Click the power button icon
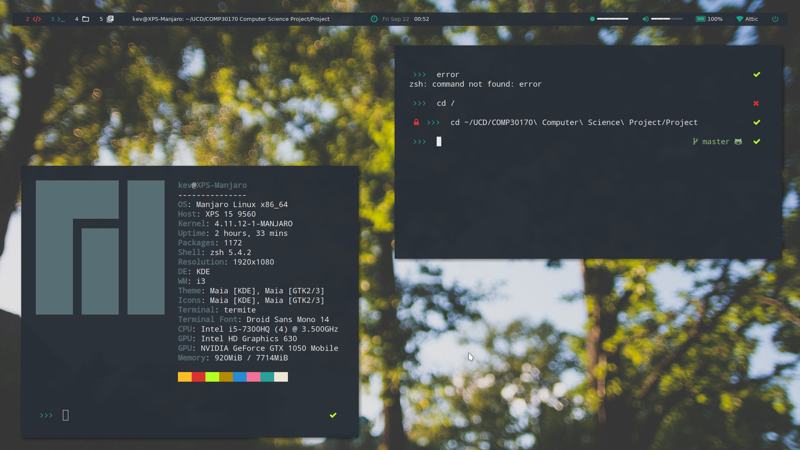800x450 pixels. (x=775, y=19)
